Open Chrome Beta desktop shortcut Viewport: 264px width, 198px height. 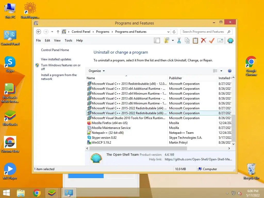10,144
